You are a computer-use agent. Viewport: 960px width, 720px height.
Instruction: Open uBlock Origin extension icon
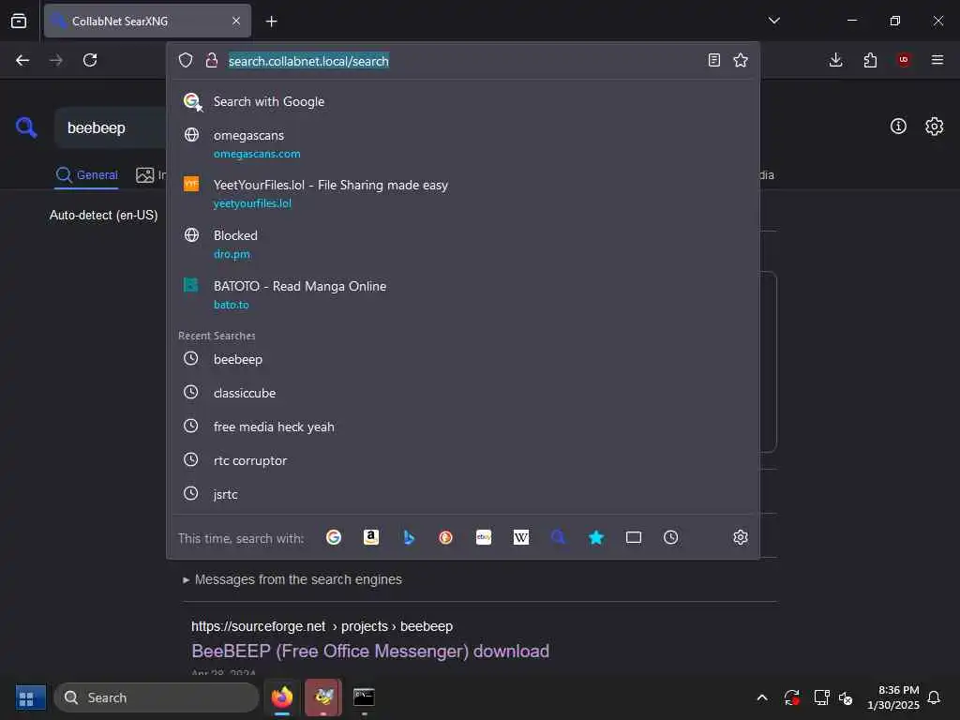(903, 60)
